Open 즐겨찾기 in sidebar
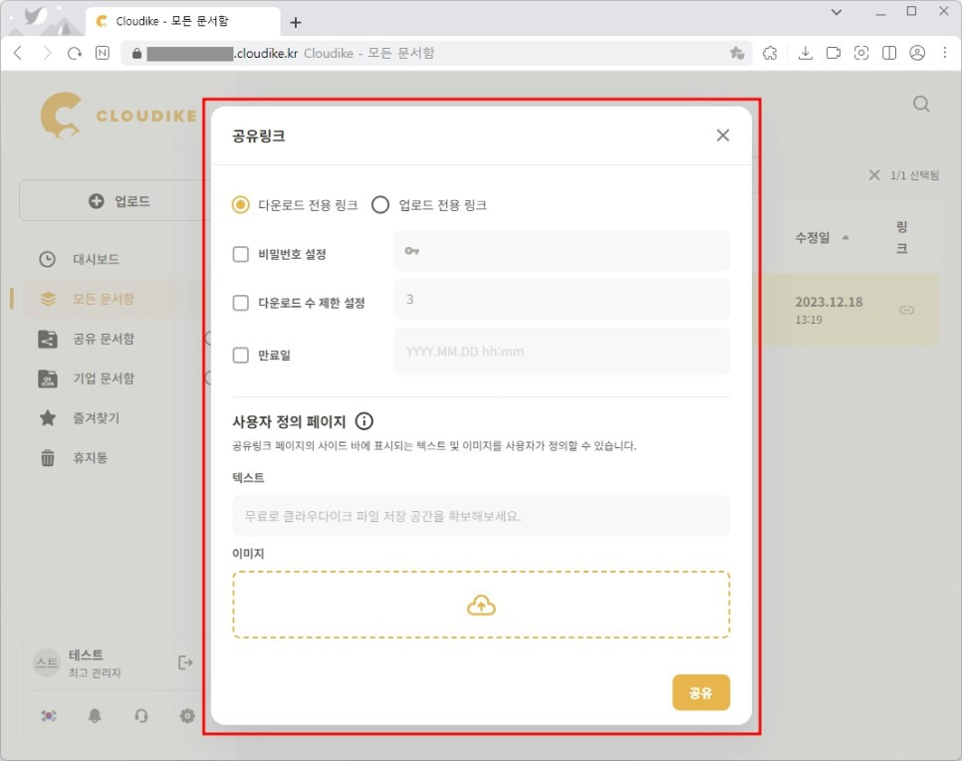 (x=96, y=418)
